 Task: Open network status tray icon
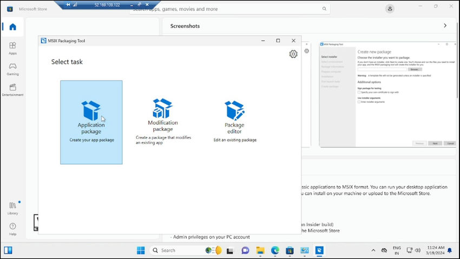pos(409,250)
